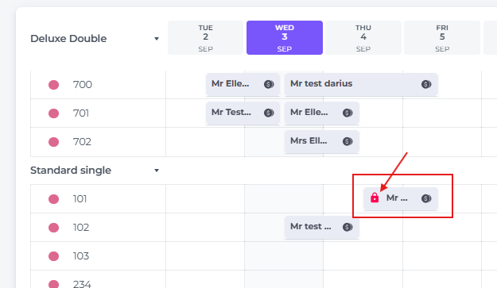The height and width of the screenshot is (288, 497).
Task: Click payment coin icon on room 102 booking
Action: 348,227
